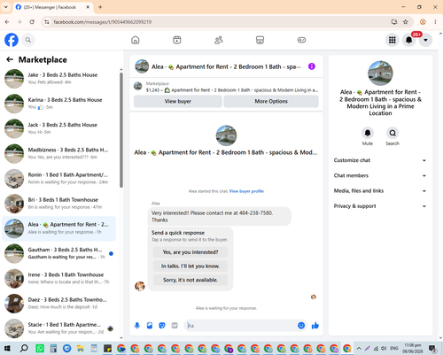Image resolution: width=443 pixels, height=355 pixels.
Task: Click the Facebook search magnifier icon
Action: tap(28, 40)
